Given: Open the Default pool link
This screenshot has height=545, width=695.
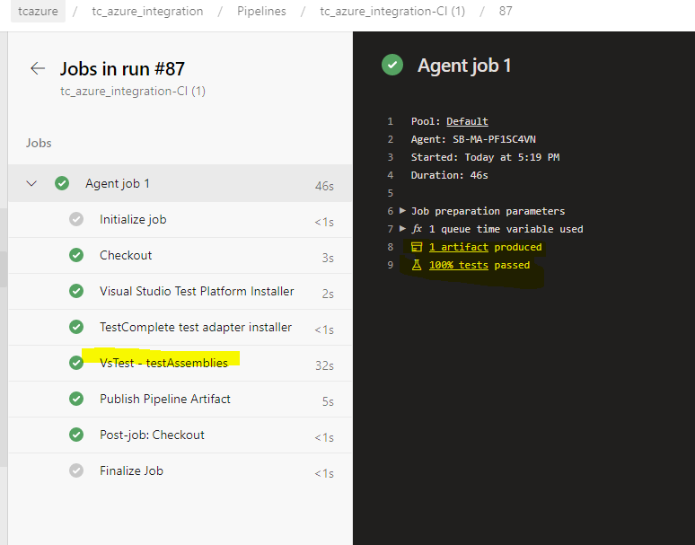Looking at the screenshot, I should coord(467,121).
